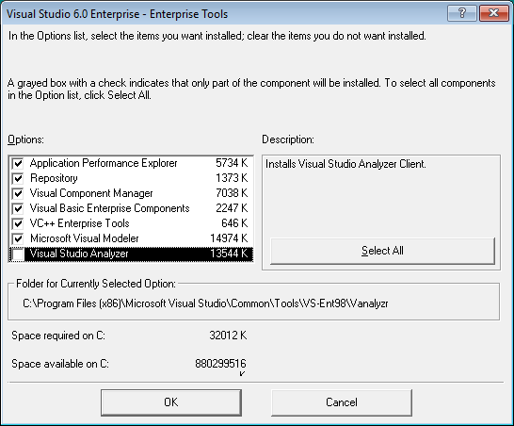This screenshot has width=514, height=426.
Task: Select the Repository option label
Action: 54,178
